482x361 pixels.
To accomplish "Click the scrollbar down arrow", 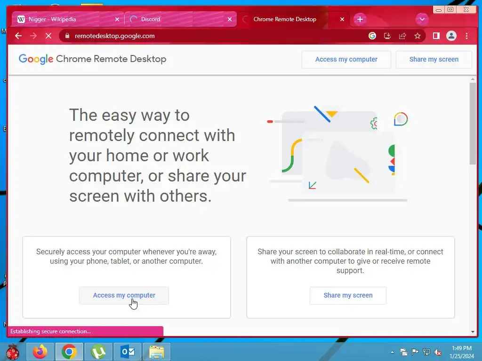I will (473, 332).
